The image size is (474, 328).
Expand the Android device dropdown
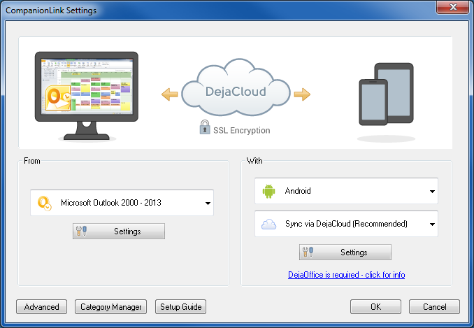346,191
